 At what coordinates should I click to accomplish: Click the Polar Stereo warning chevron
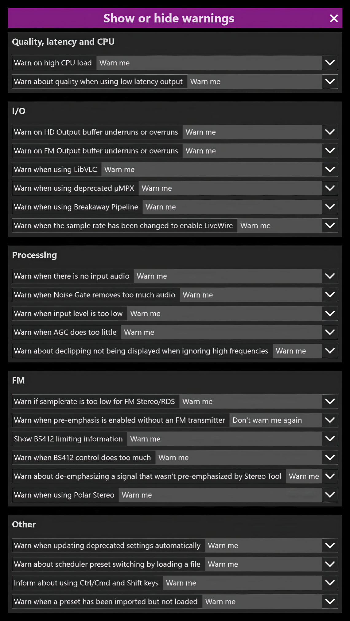[x=330, y=495]
